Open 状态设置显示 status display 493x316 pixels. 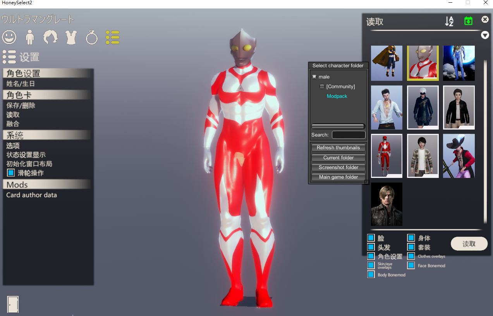[26, 155]
